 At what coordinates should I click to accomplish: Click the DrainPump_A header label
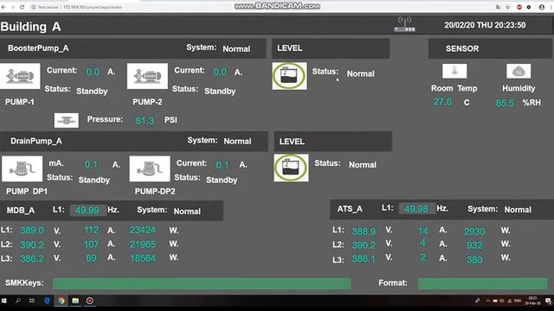point(36,141)
